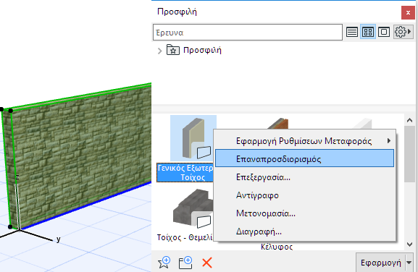Screen dimensions: 418x272
Task: Choose Επαναπροσδιορισμός from context menu
Action: tap(305, 158)
